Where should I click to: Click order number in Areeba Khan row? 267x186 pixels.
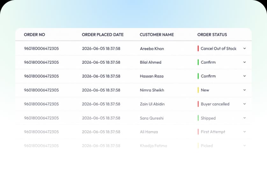pos(41,48)
